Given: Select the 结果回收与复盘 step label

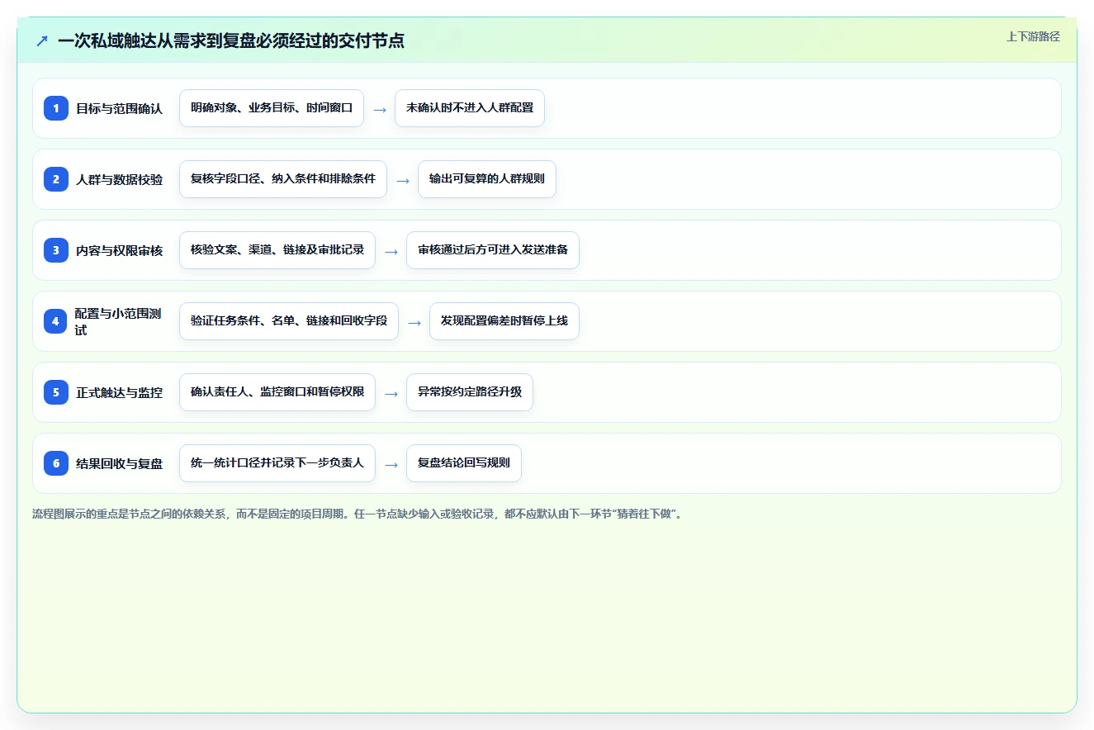Looking at the screenshot, I should (120, 463).
